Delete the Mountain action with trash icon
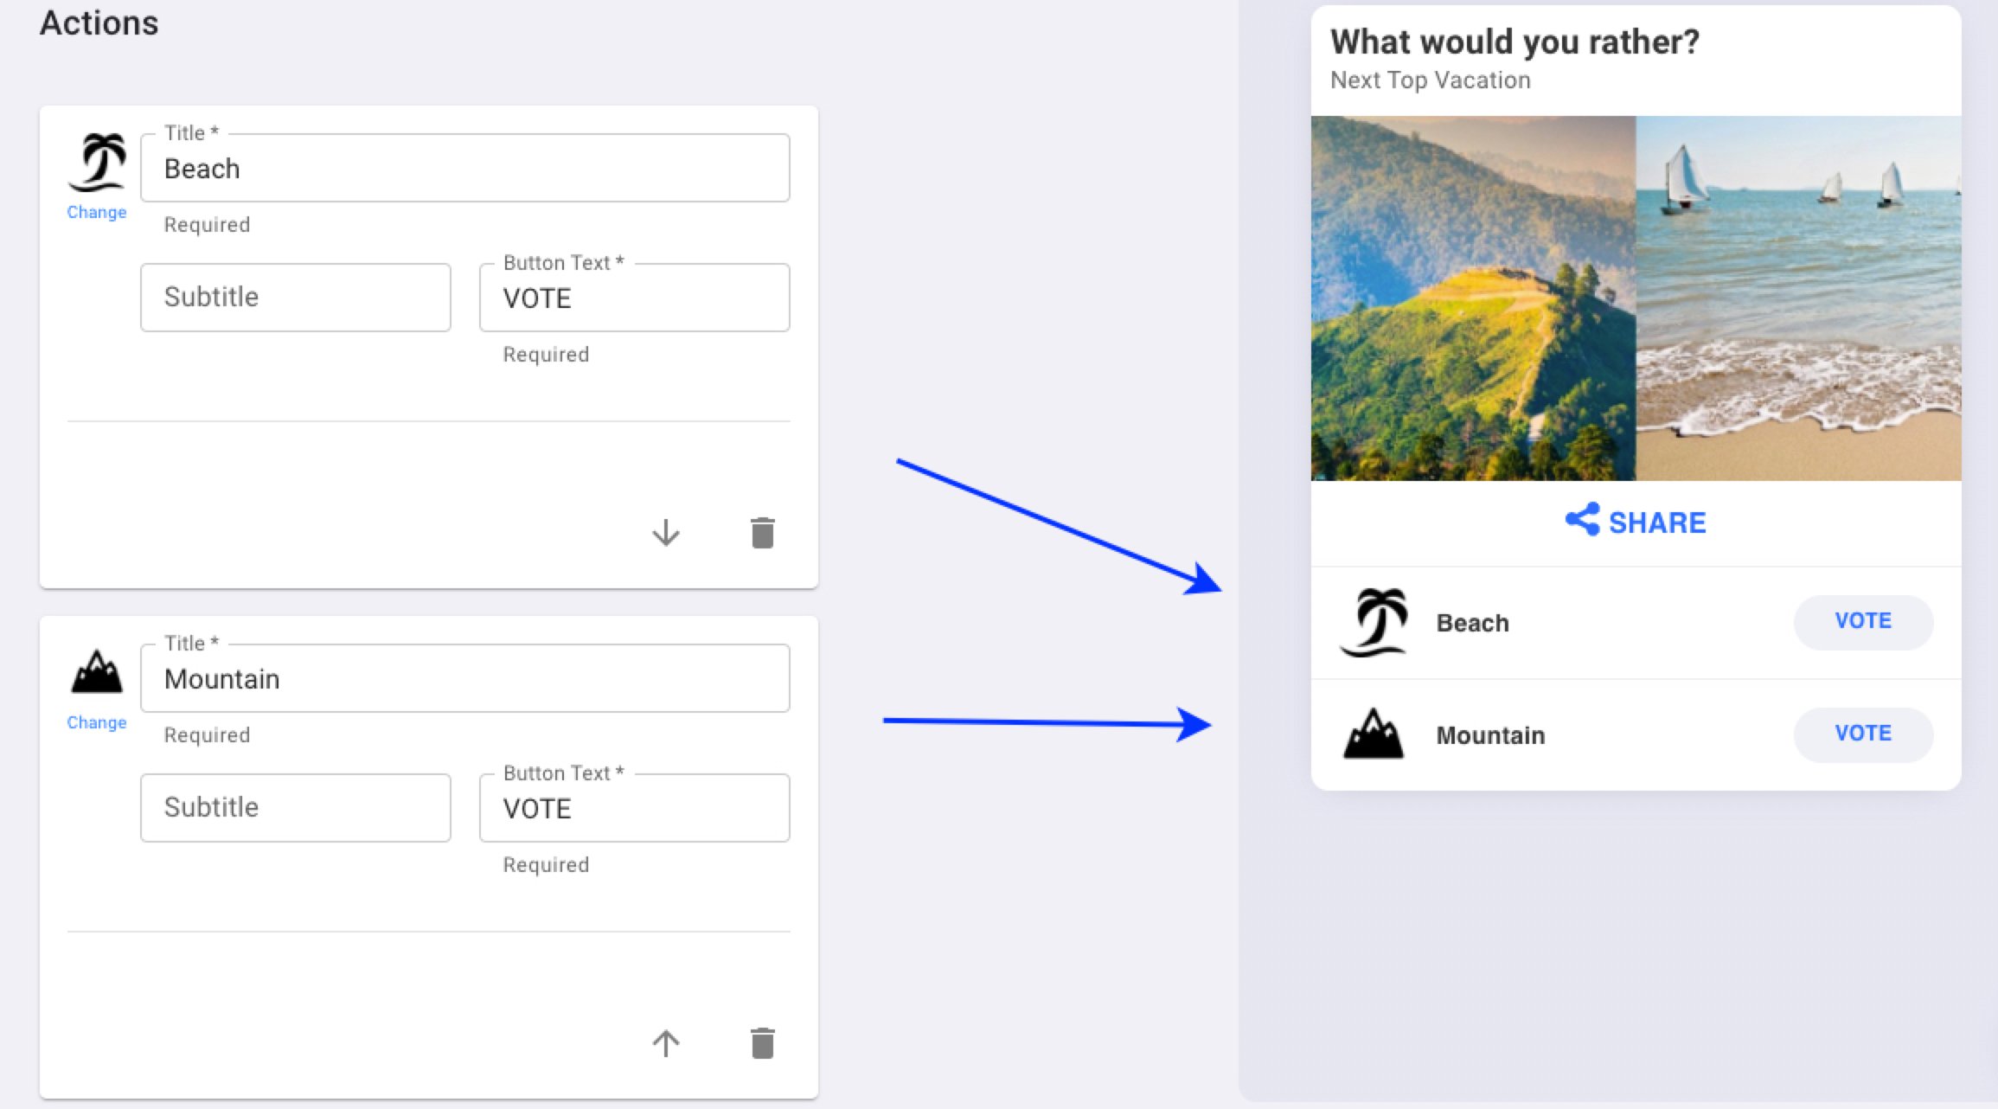1998x1109 pixels. [x=763, y=1043]
